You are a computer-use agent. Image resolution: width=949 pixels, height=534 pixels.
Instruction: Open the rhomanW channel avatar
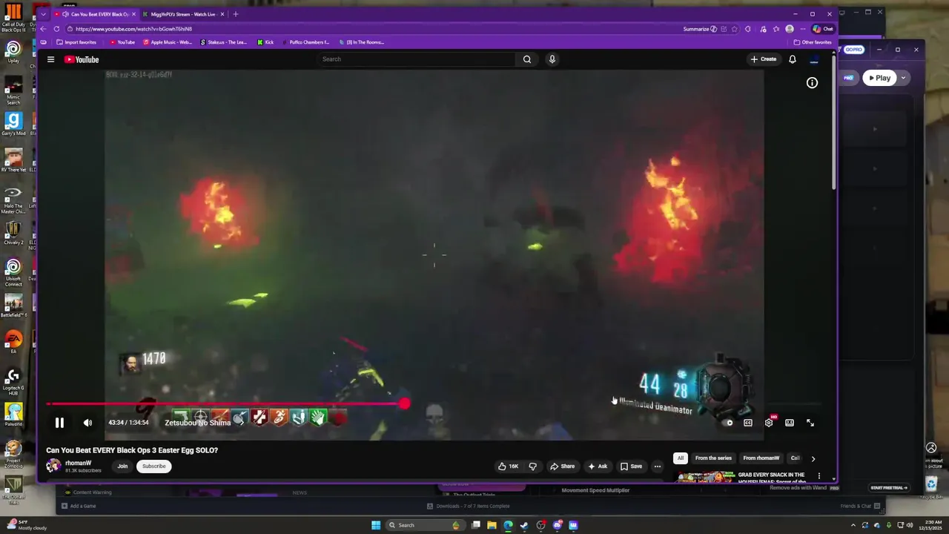coord(53,466)
